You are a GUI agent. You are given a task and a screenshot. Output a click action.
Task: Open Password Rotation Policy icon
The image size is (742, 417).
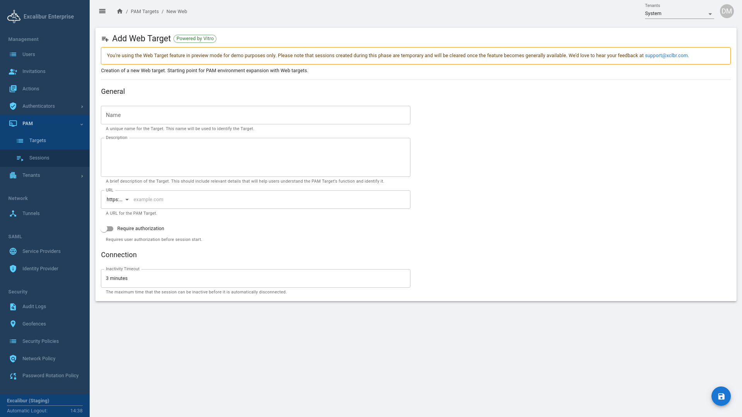pyautogui.click(x=13, y=376)
